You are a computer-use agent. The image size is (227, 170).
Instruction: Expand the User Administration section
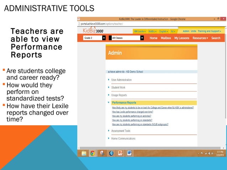click(121, 80)
